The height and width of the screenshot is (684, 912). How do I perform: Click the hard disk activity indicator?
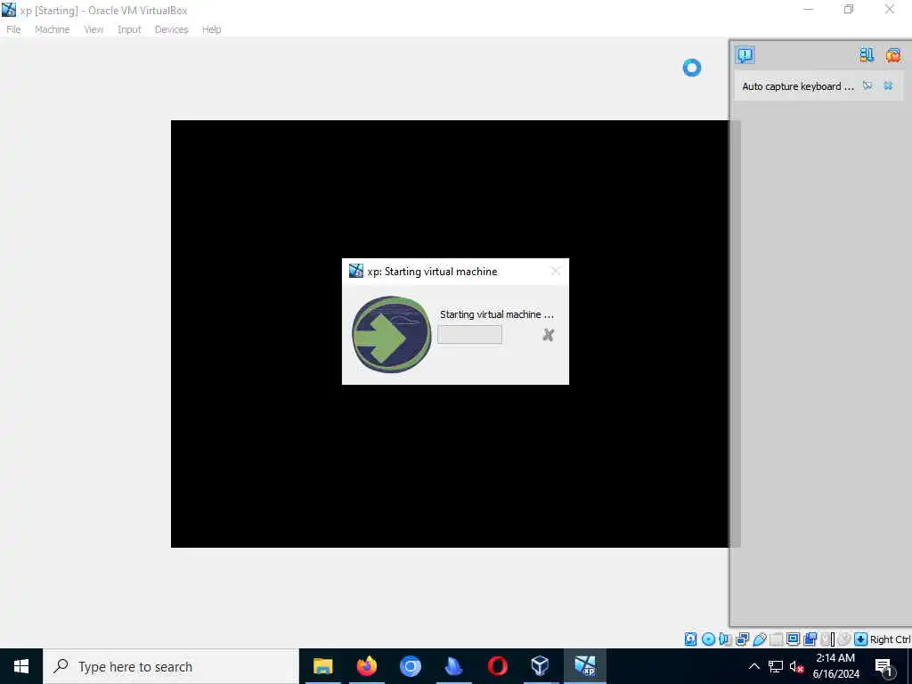click(690, 639)
